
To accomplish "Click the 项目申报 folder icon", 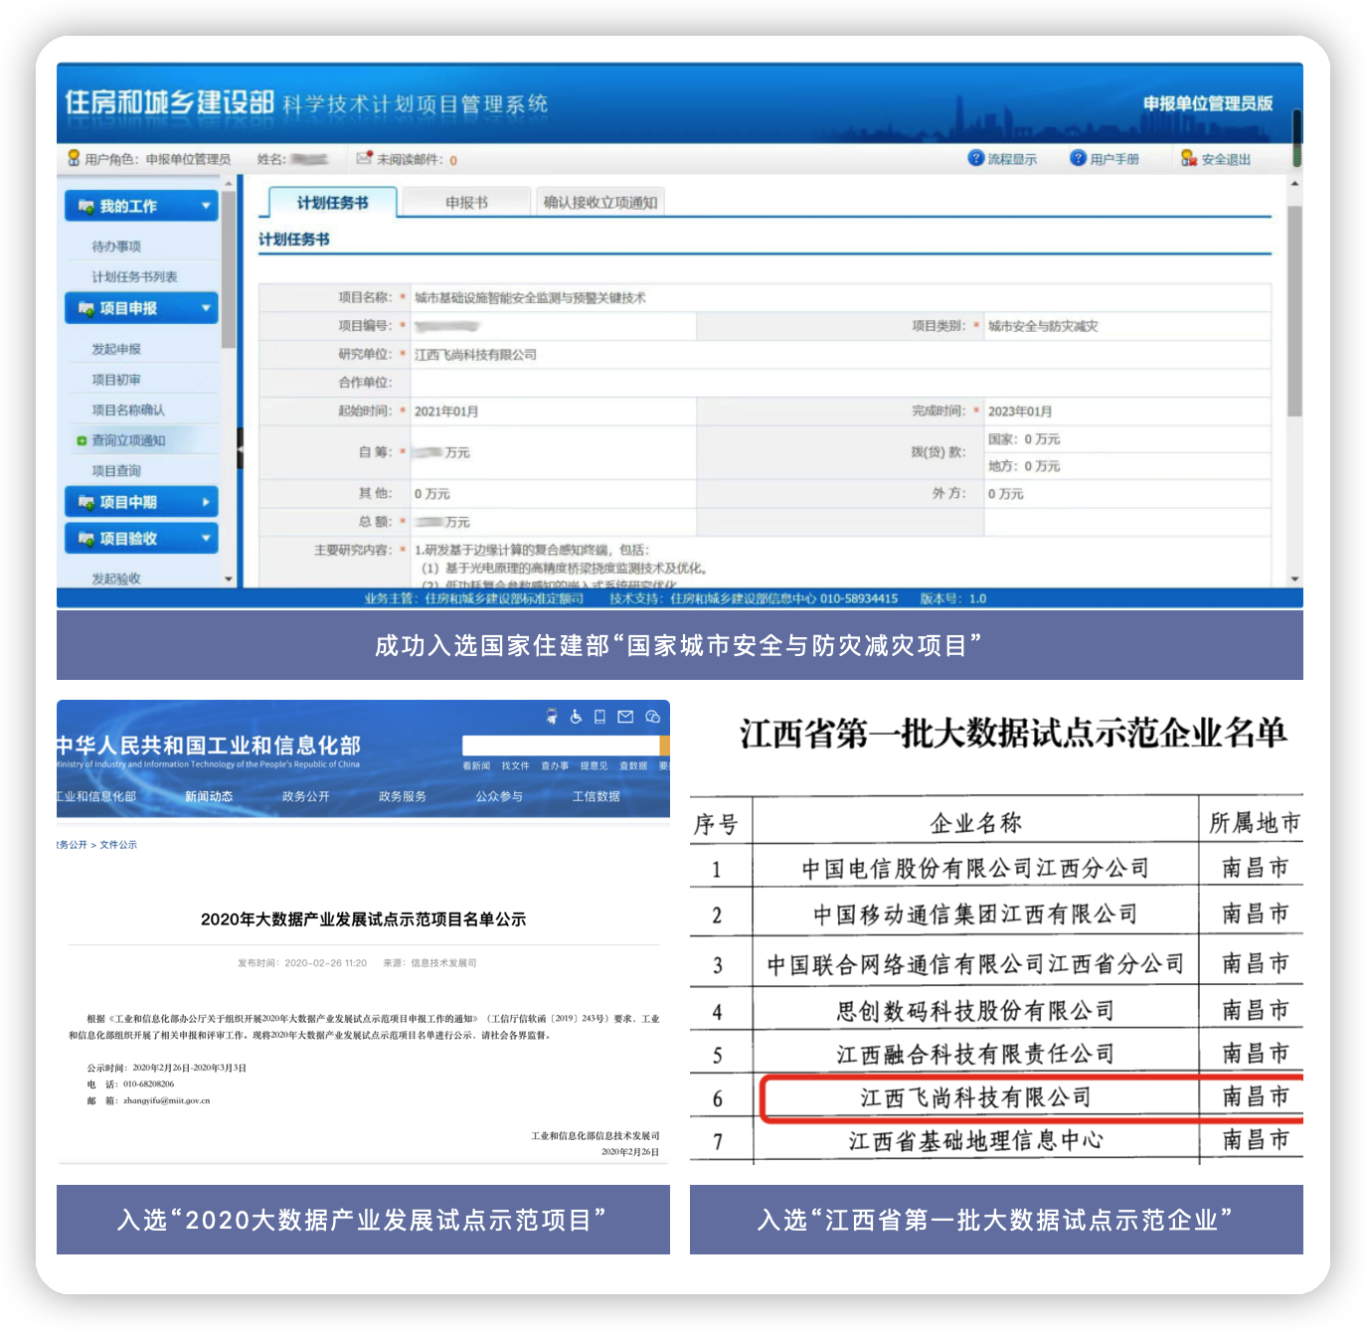I will click(x=86, y=309).
